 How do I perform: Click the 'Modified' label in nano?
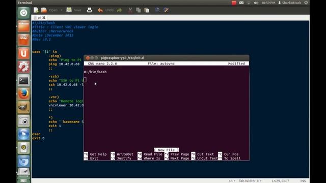236,64
